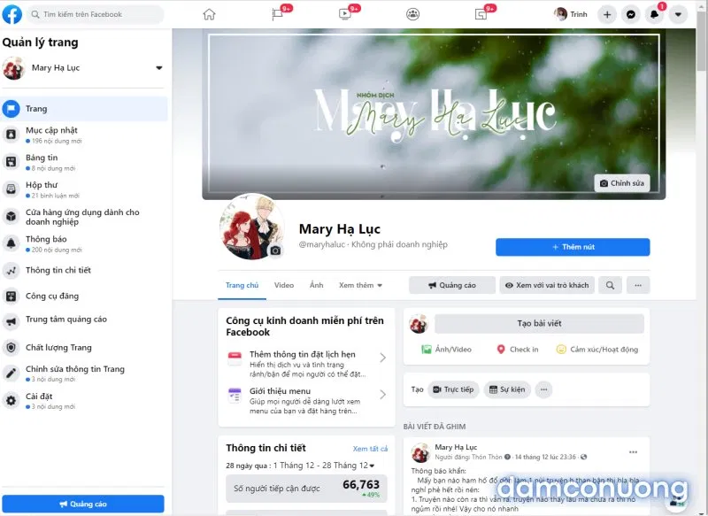The height and width of the screenshot is (516, 708).
Task: Open the Groups icon in top bar
Action: (x=412, y=14)
